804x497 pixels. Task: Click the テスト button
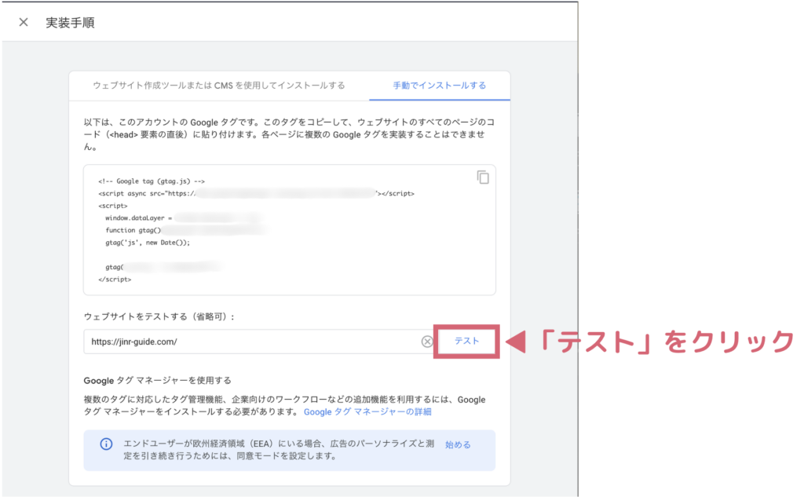(466, 341)
